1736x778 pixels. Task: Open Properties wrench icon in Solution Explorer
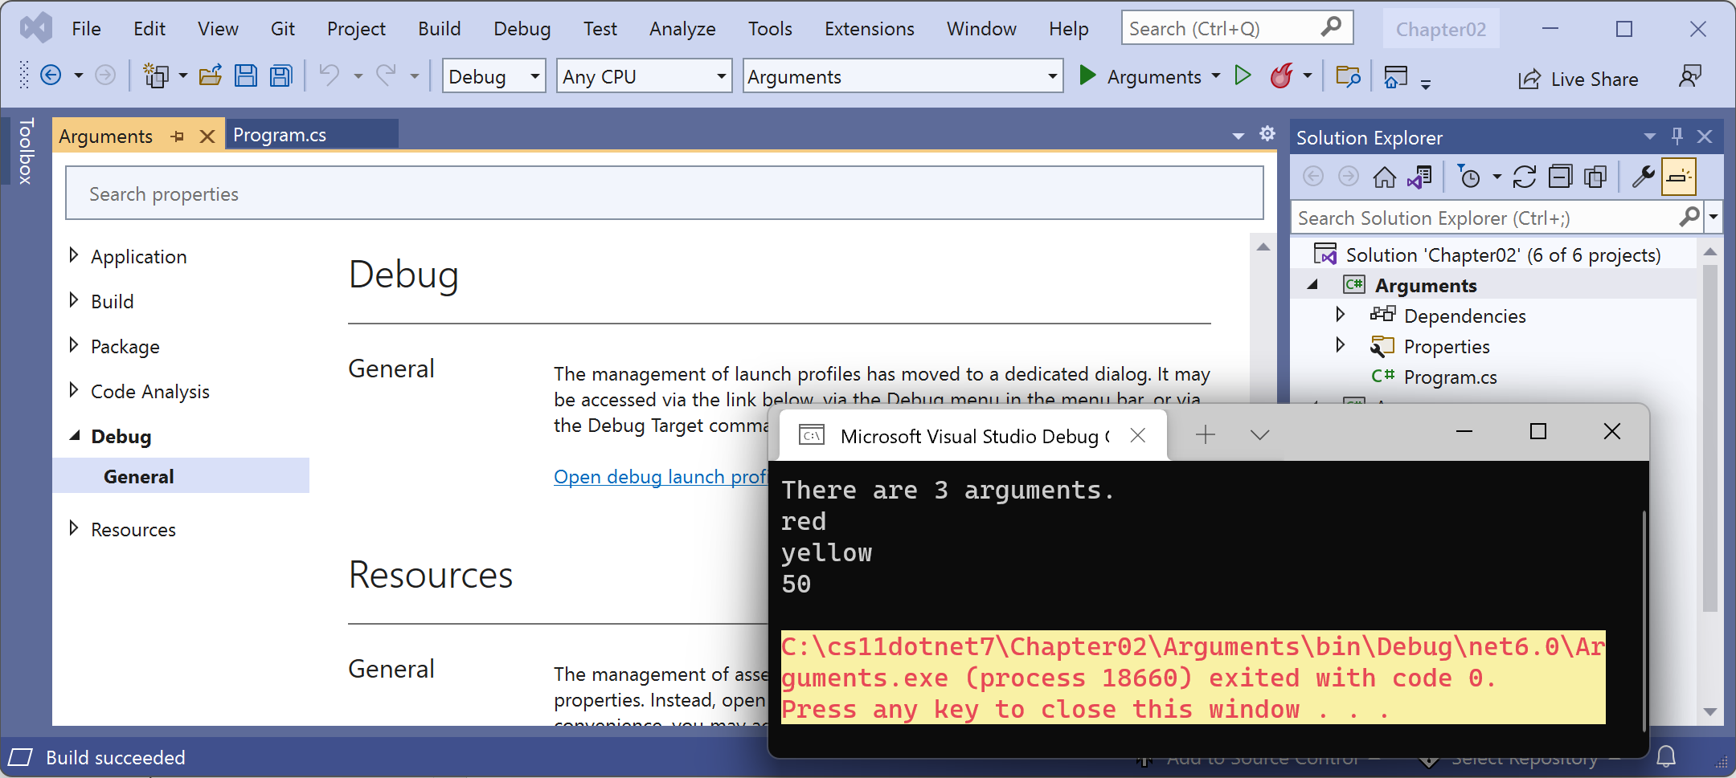click(x=1643, y=177)
